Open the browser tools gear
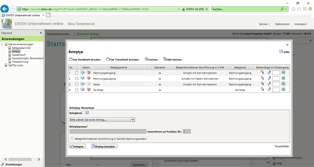 (x=305, y=9)
